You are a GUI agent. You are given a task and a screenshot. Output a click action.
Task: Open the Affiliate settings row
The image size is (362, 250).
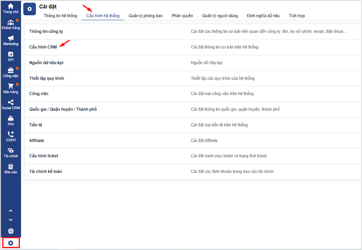pyautogui.click(x=193, y=141)
